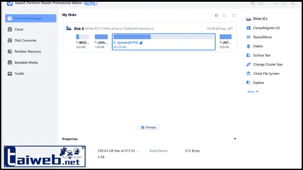This screenshot has width=303, height=170.
Task: Open the Toolkit section
Action: [20, 74]
